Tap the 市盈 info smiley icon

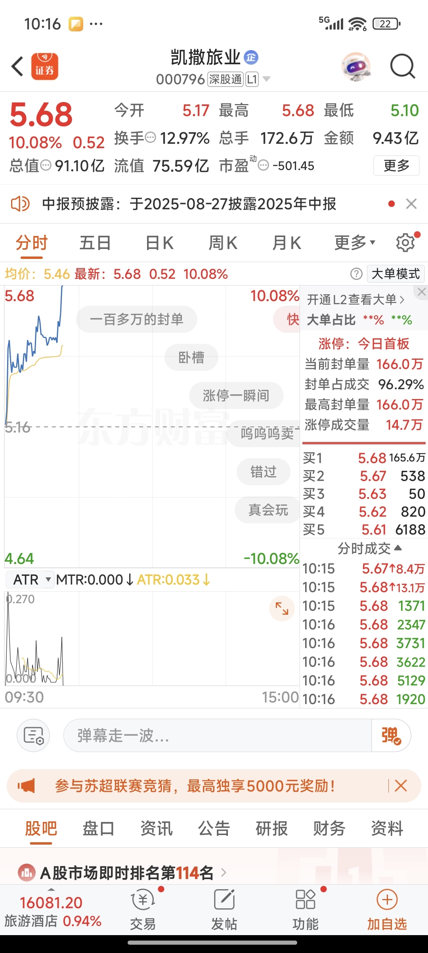click(x=264, y=165)
